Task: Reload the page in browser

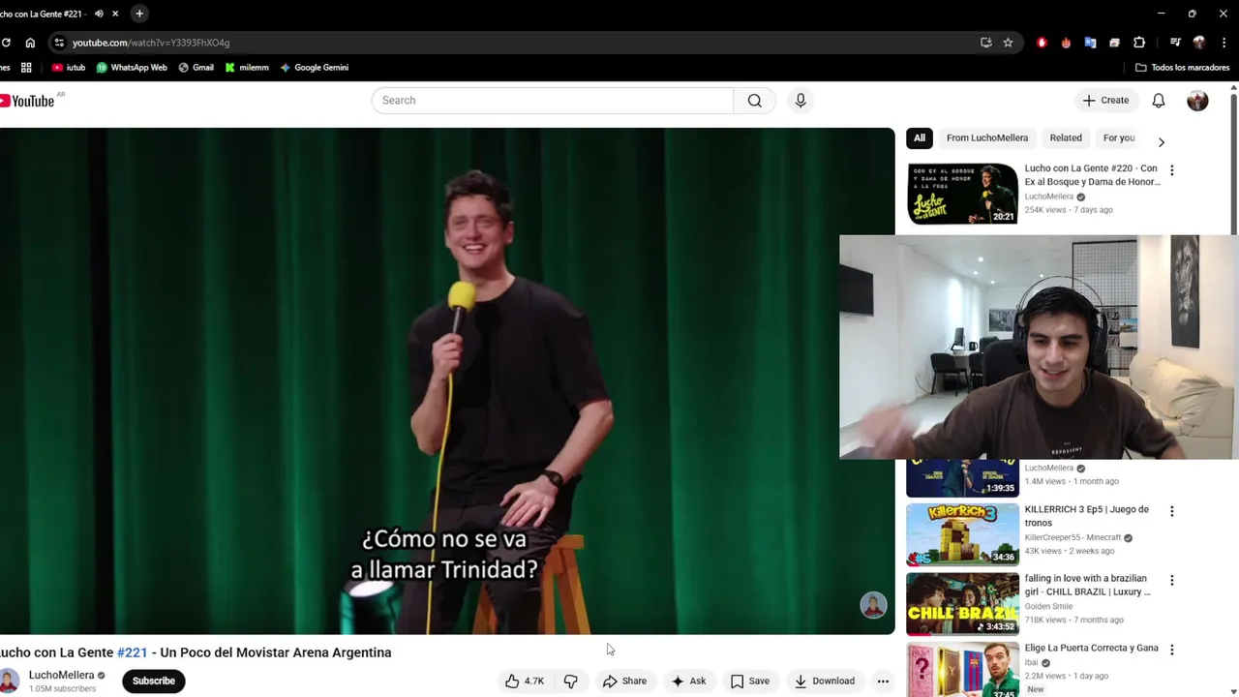Action: pyautogui.click(x=6, y=43)
